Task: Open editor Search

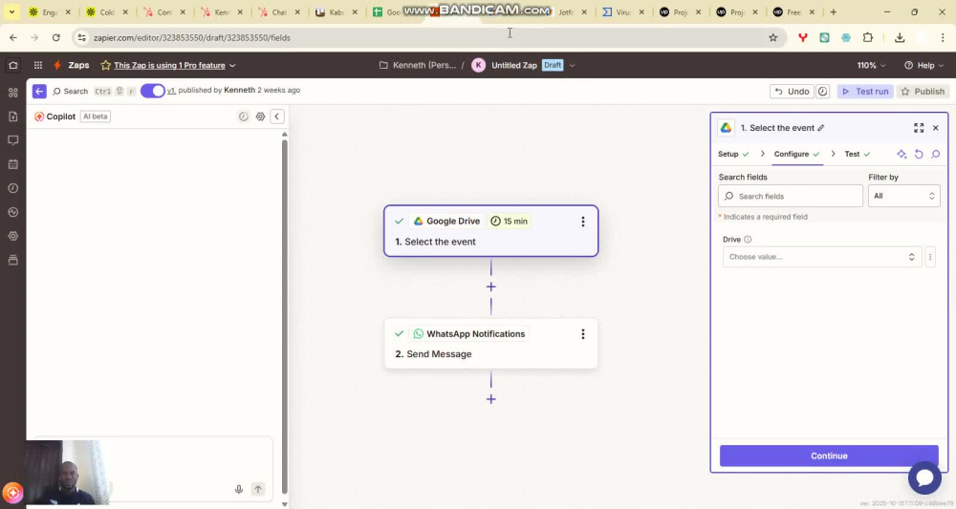Action: click(70, 91)
